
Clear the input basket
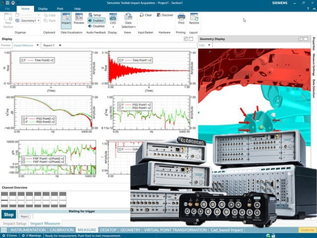(x=147, y=15)
